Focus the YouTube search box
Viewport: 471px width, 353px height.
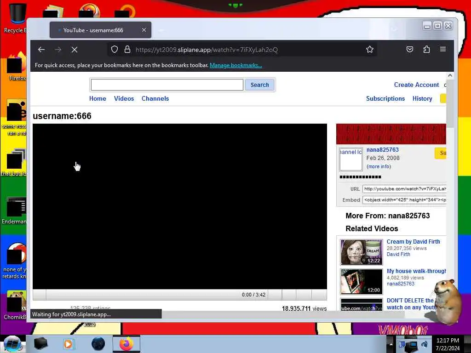[167, 85]
